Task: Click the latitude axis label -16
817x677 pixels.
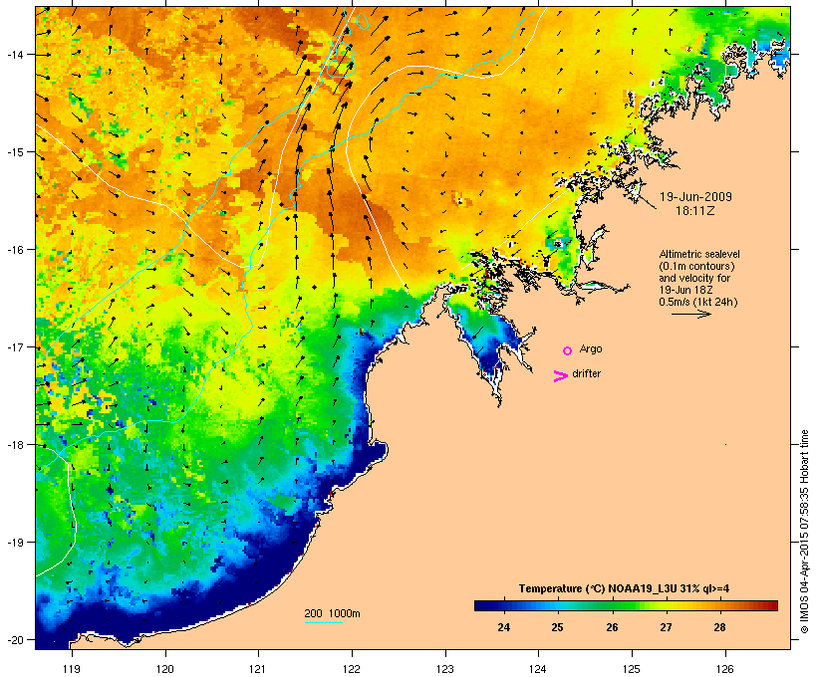Action: (x=14, y=250)
